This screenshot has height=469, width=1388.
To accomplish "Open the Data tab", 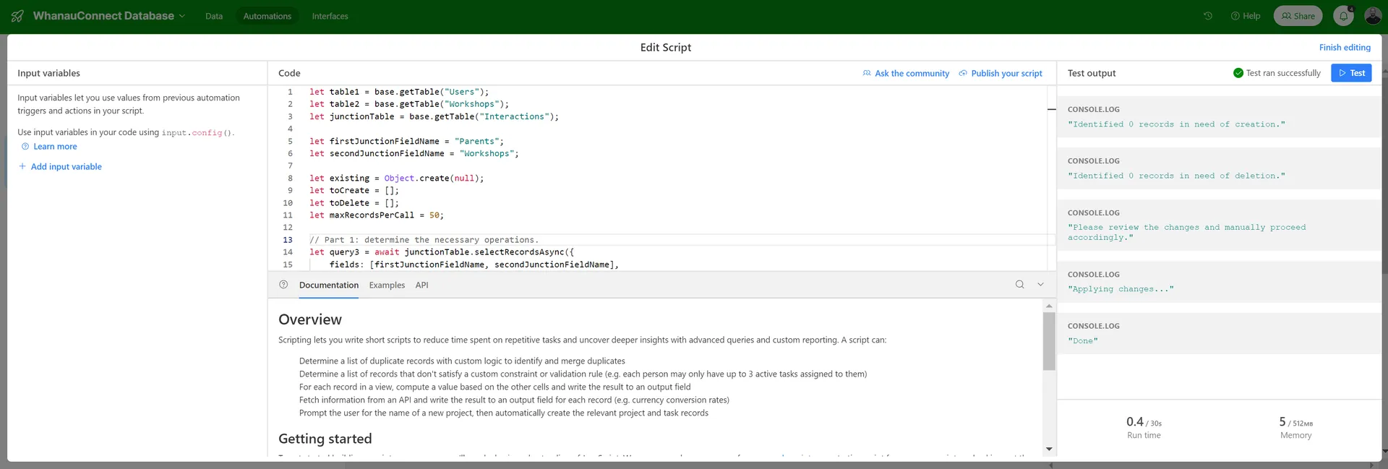I will pos(214,16).
